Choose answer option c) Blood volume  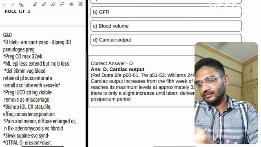166,26
